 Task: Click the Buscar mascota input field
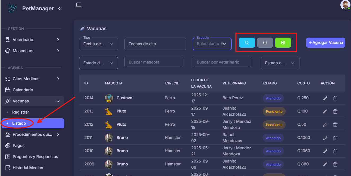click(x=154, y=62)
